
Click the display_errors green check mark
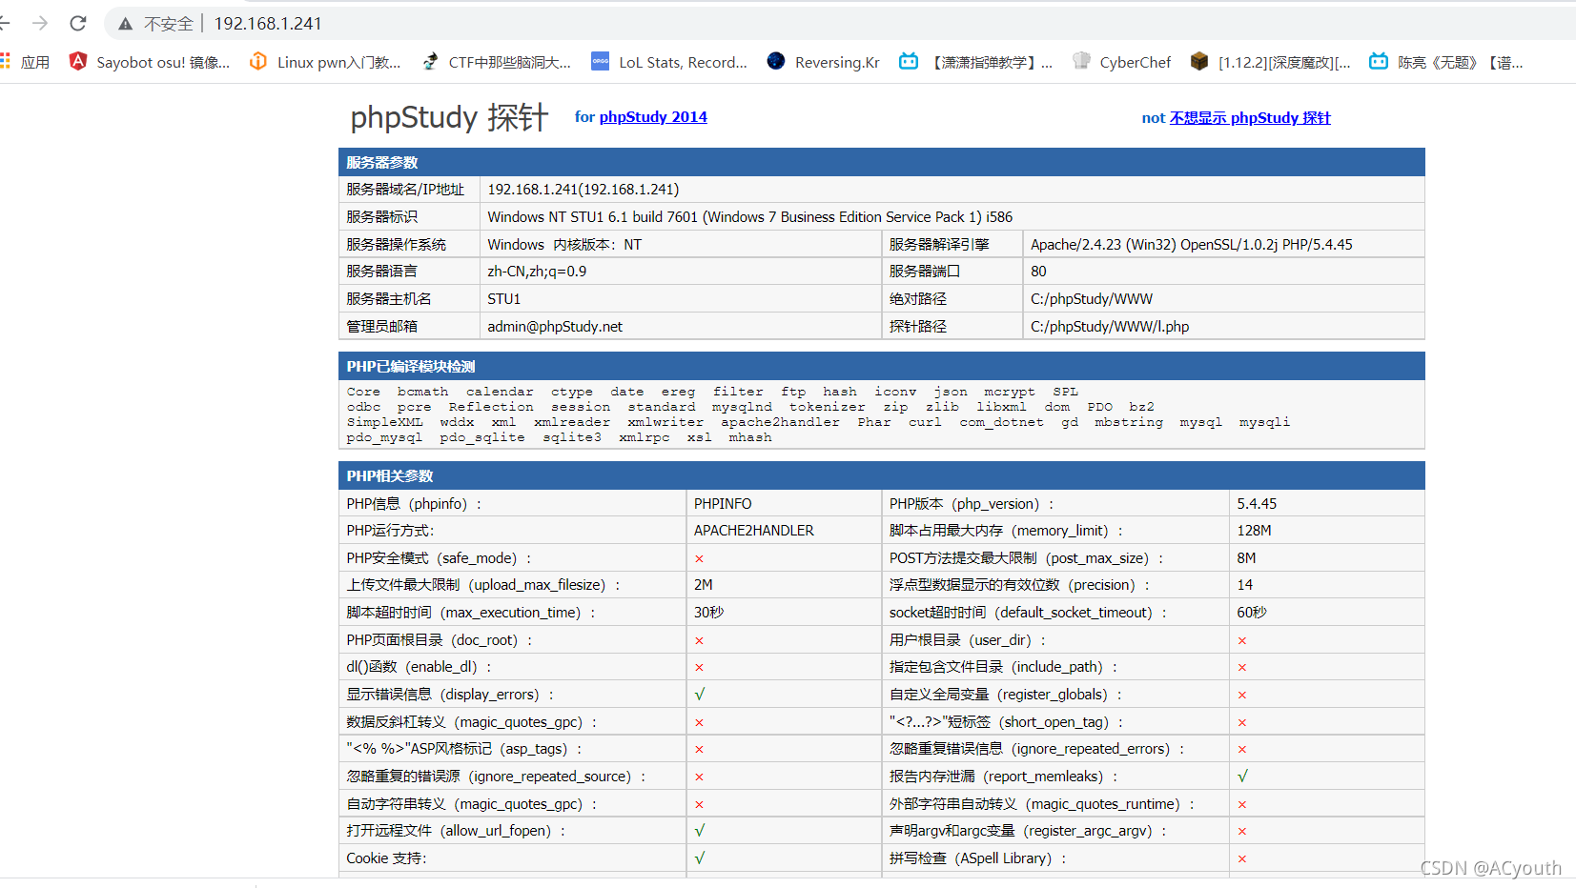tap(700, 695)
